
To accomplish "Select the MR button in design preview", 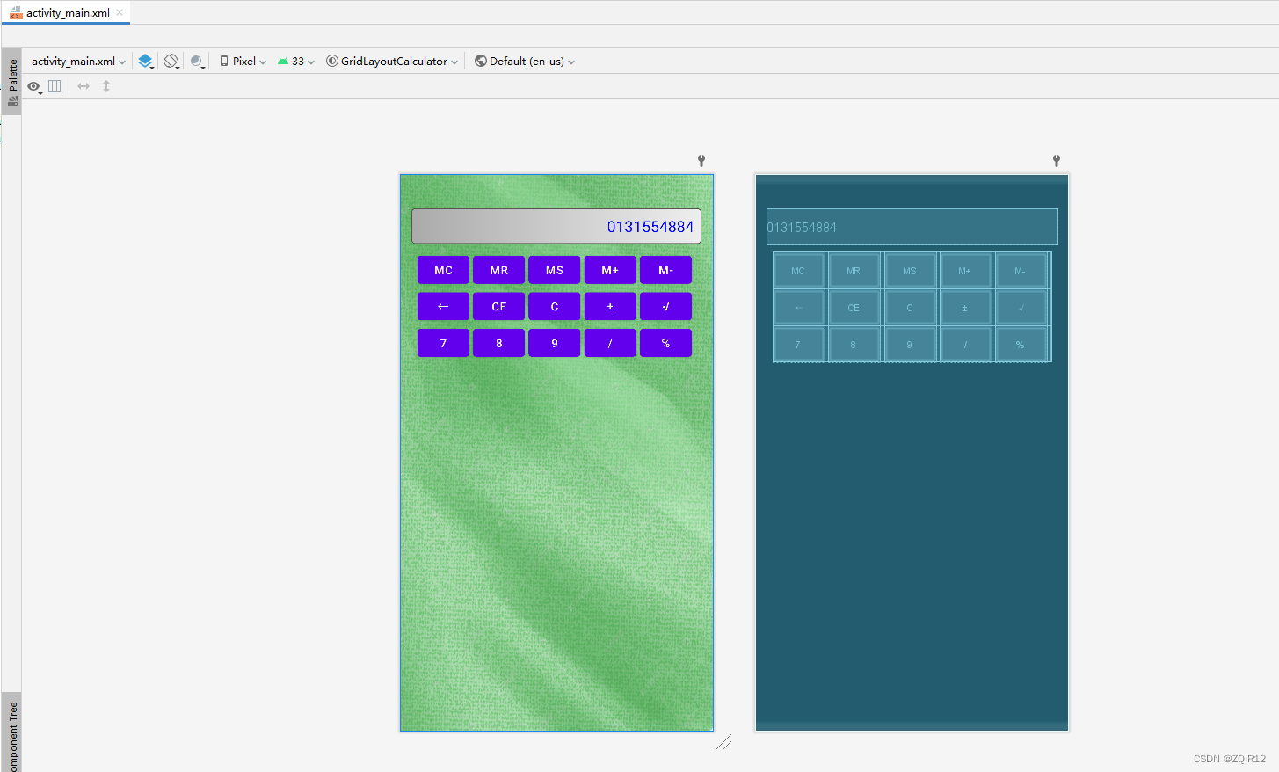I will click(x=499, y=270).
